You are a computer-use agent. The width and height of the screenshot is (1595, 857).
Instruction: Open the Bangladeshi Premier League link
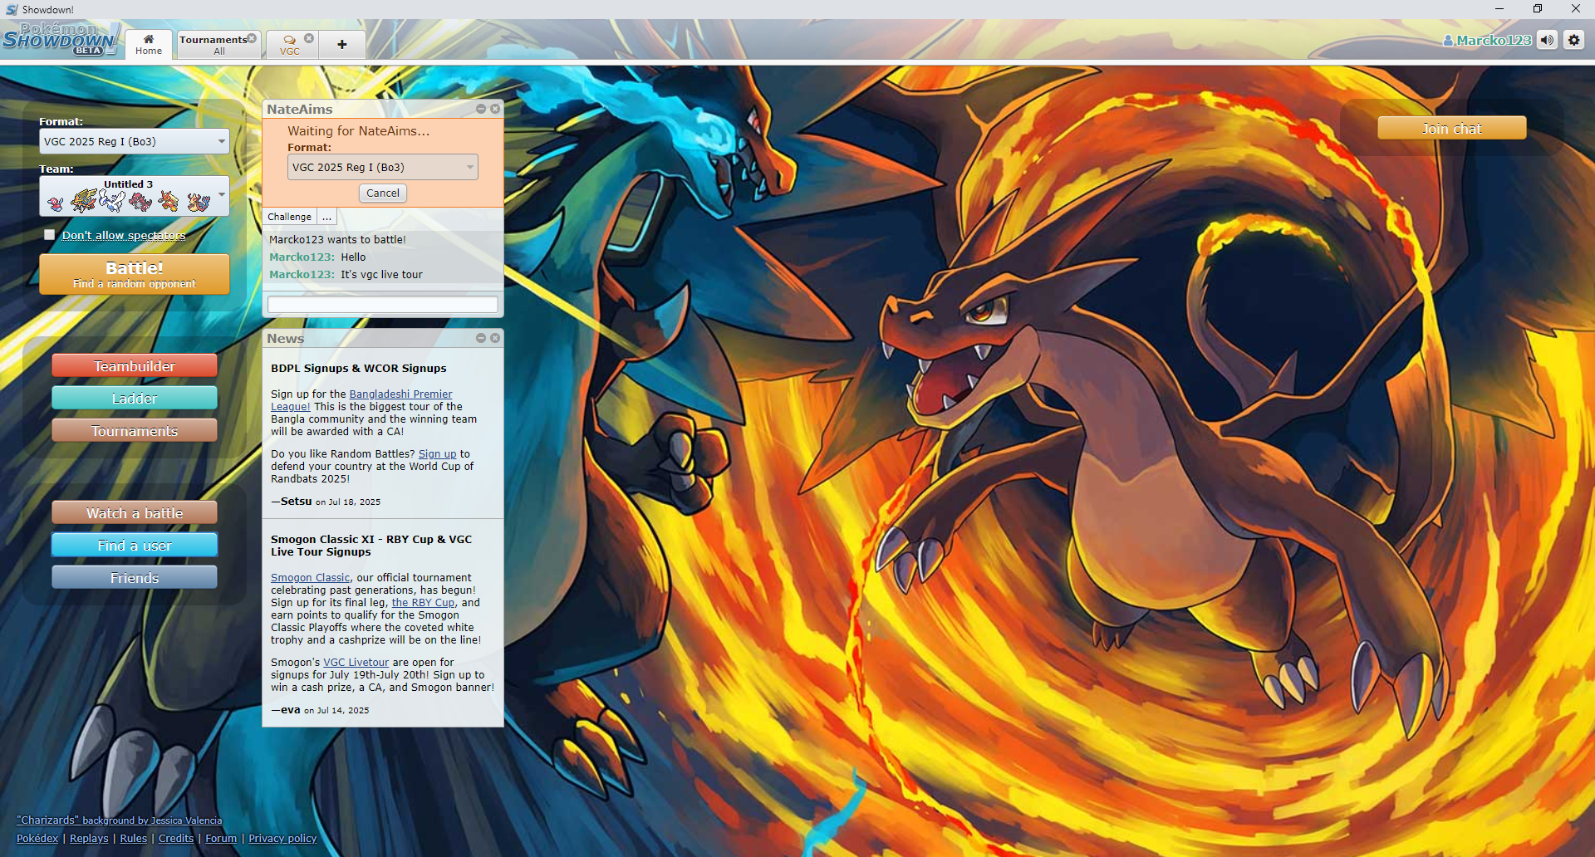(x=400, y=394)
